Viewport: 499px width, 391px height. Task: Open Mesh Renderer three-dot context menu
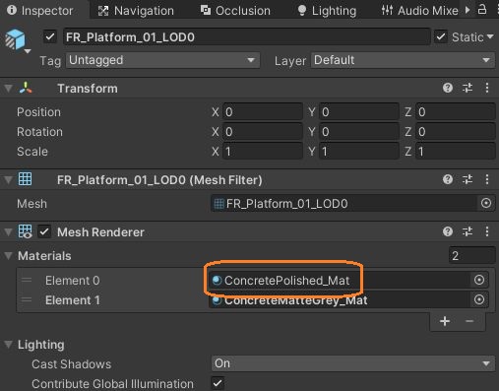[x=487, y=231]
